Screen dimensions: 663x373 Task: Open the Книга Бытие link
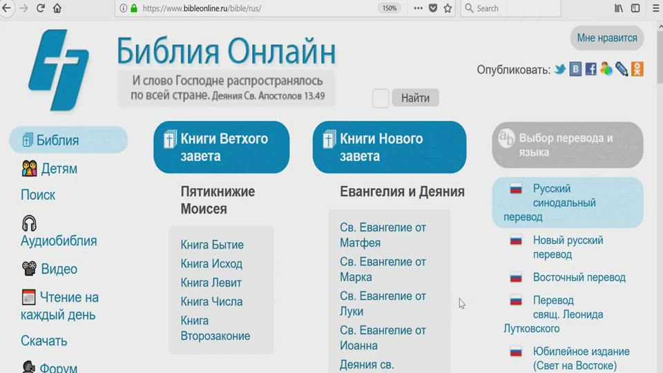pos(212,245)
